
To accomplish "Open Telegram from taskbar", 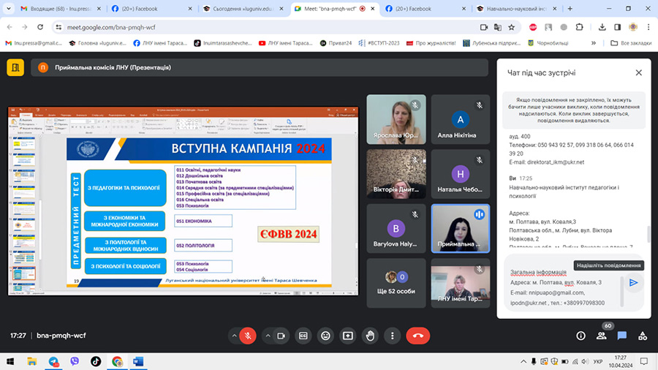I will pos(53,361).
